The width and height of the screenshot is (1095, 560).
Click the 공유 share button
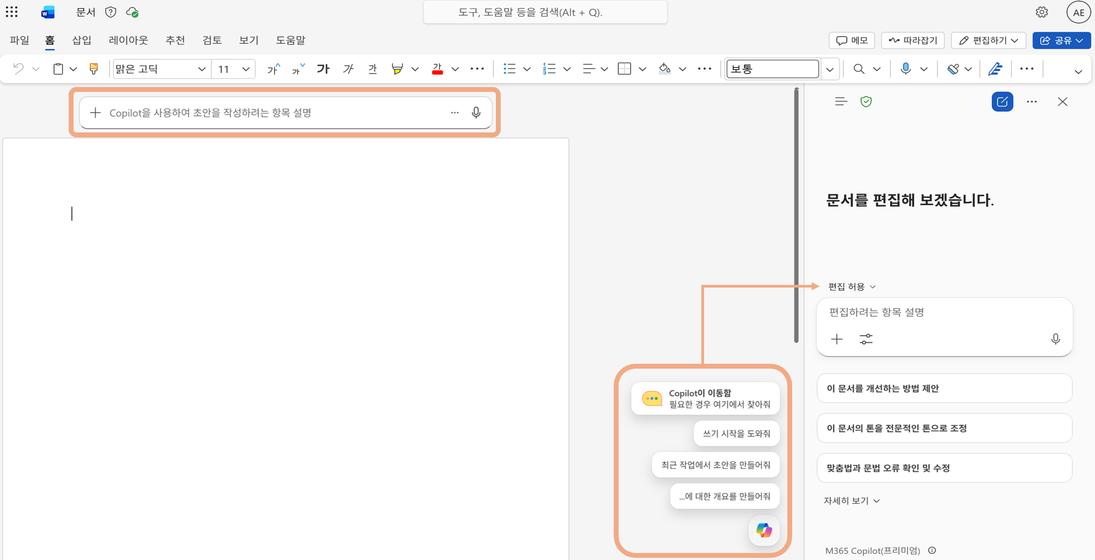[1061, 41]
